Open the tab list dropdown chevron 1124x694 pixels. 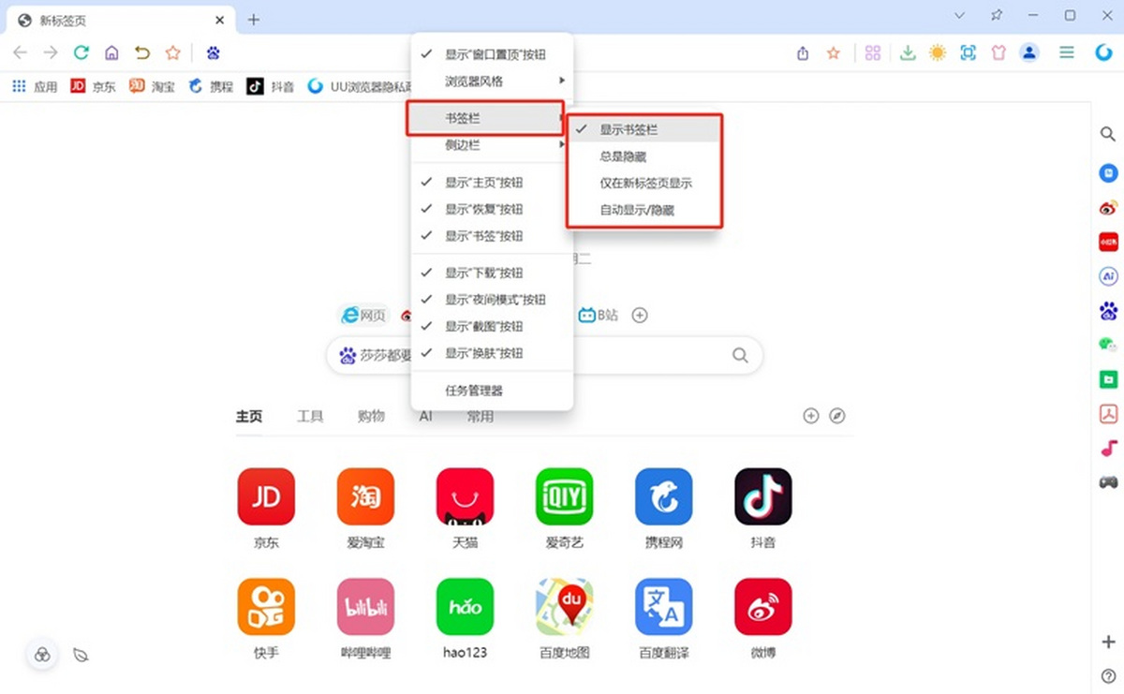[960, 16]
